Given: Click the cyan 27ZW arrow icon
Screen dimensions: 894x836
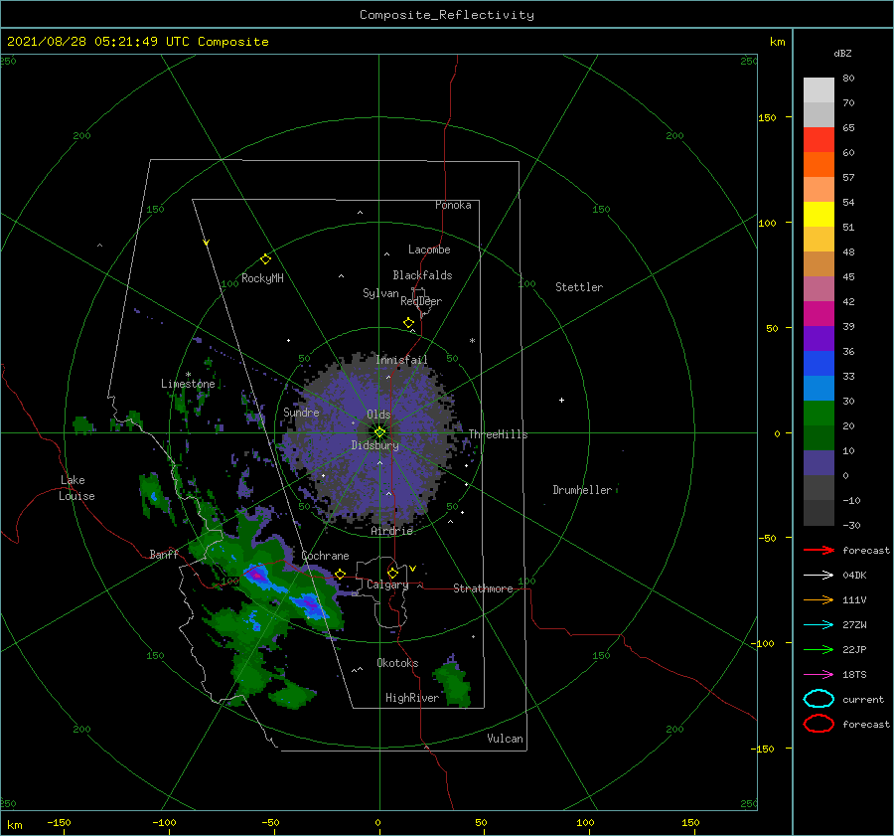Looking at the screenshot, I should 819,625.
